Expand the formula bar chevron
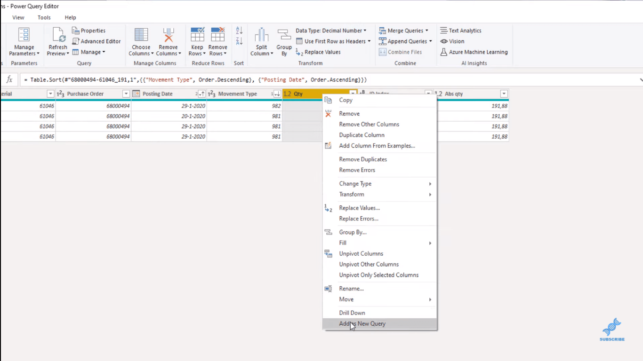 pos(641,80)
